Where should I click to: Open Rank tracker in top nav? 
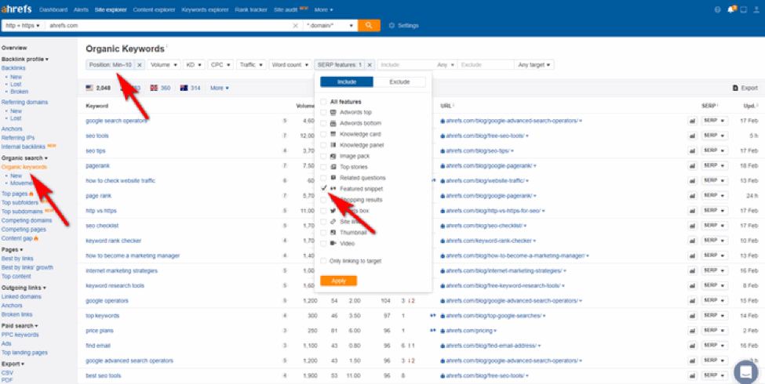point(251,9)
